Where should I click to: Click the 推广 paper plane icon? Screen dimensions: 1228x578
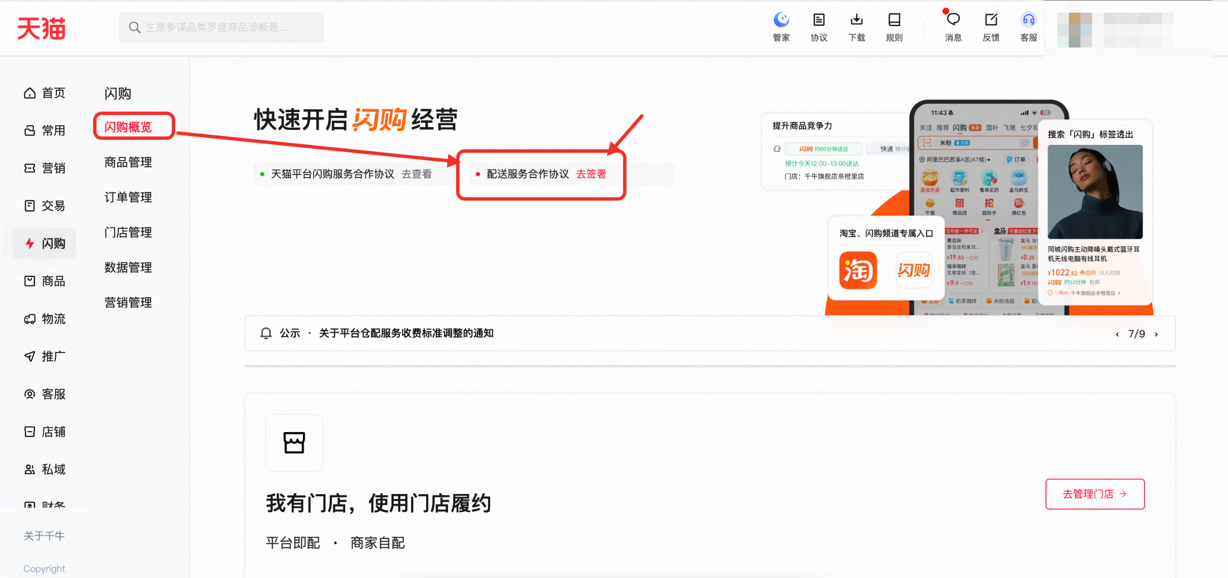click(30, 356)
